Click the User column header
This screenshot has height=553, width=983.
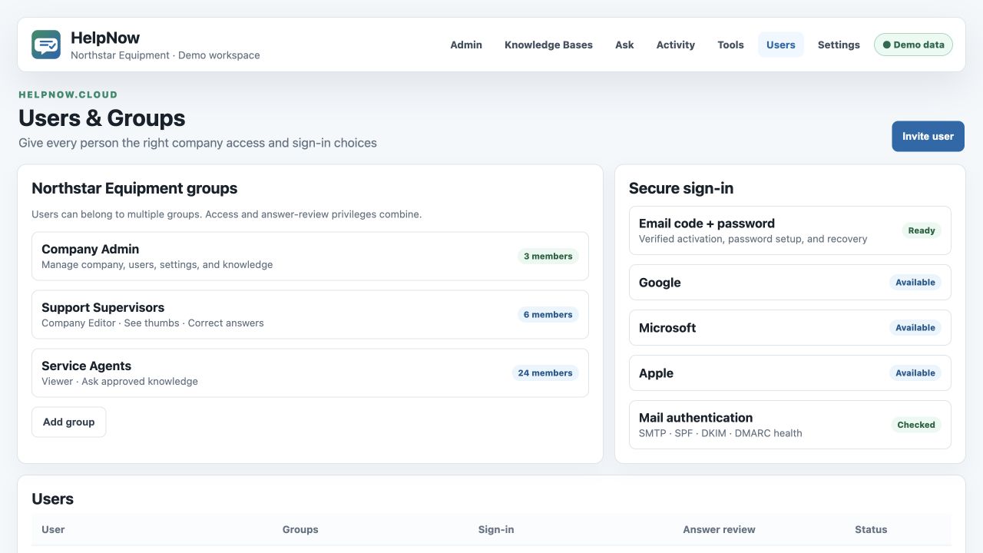click(x=53, y=529)
